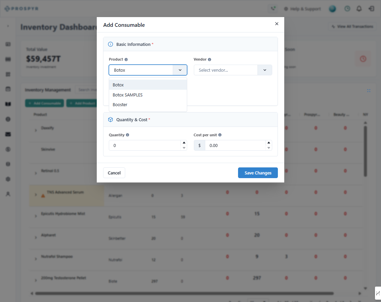Screen dimensions: 381x302
Task: Pick Booster from the product list
Action: pos(148,104)
